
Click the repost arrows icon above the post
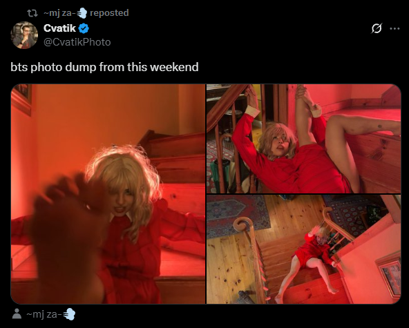point(32,13)
